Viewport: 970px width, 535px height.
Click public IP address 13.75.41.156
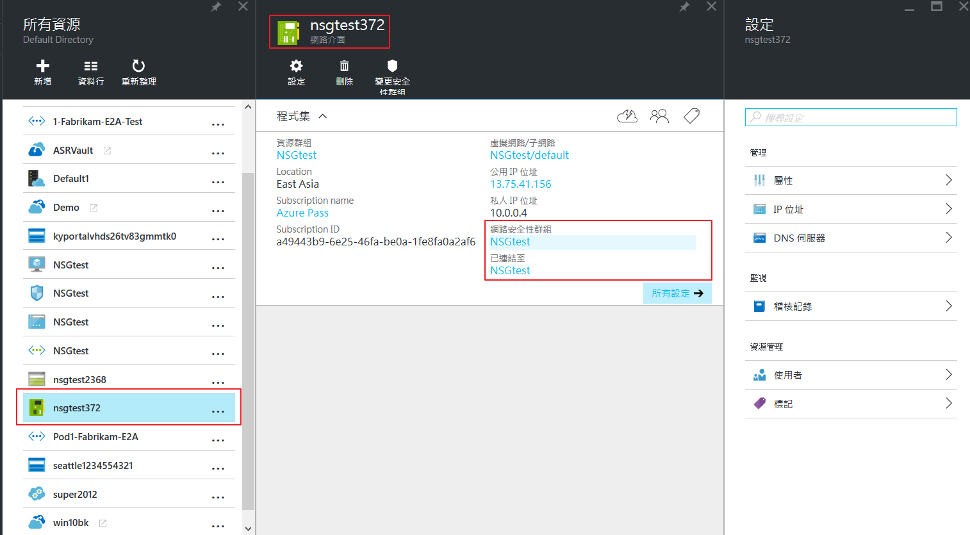(x=520, y=184)
